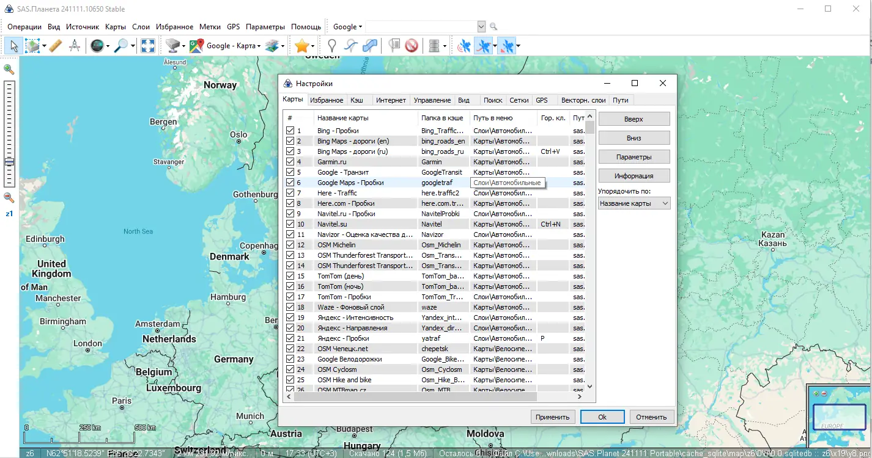Click the vertical zoom level slider
Viewport: 872px width, 458px height.
(9, 133)
